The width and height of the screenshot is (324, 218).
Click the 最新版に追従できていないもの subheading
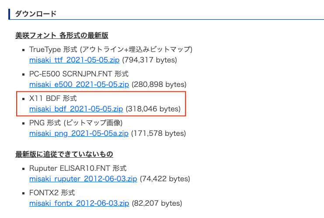coord(64,154)
